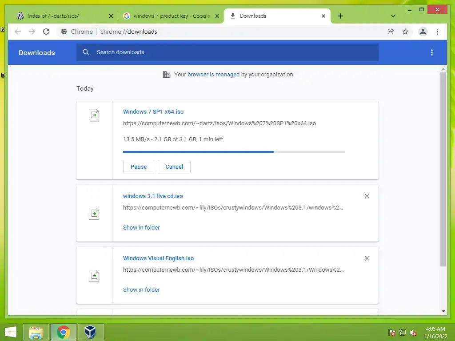Click the search magnifier icon in Downloads
Image resolution: width=455 pixels, height=341 pixels.
(86, 52)
